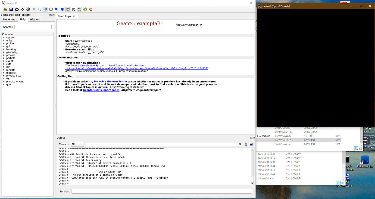Zoom in using the magnifier toolbar icon
Image resolution: width=375 pixels, height=199 pixels.
click(40, 9)
